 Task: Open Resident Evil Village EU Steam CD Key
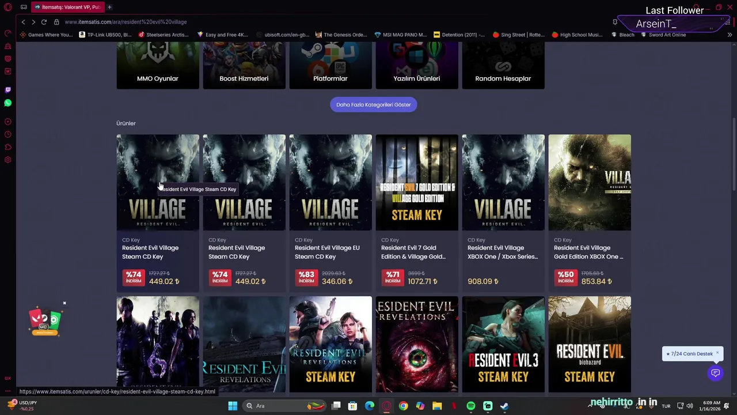[x=330, y=213]
